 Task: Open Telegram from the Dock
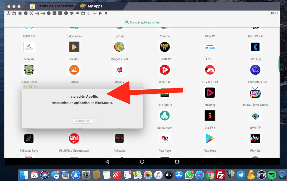pyautogui.click(x=241, y=175)
